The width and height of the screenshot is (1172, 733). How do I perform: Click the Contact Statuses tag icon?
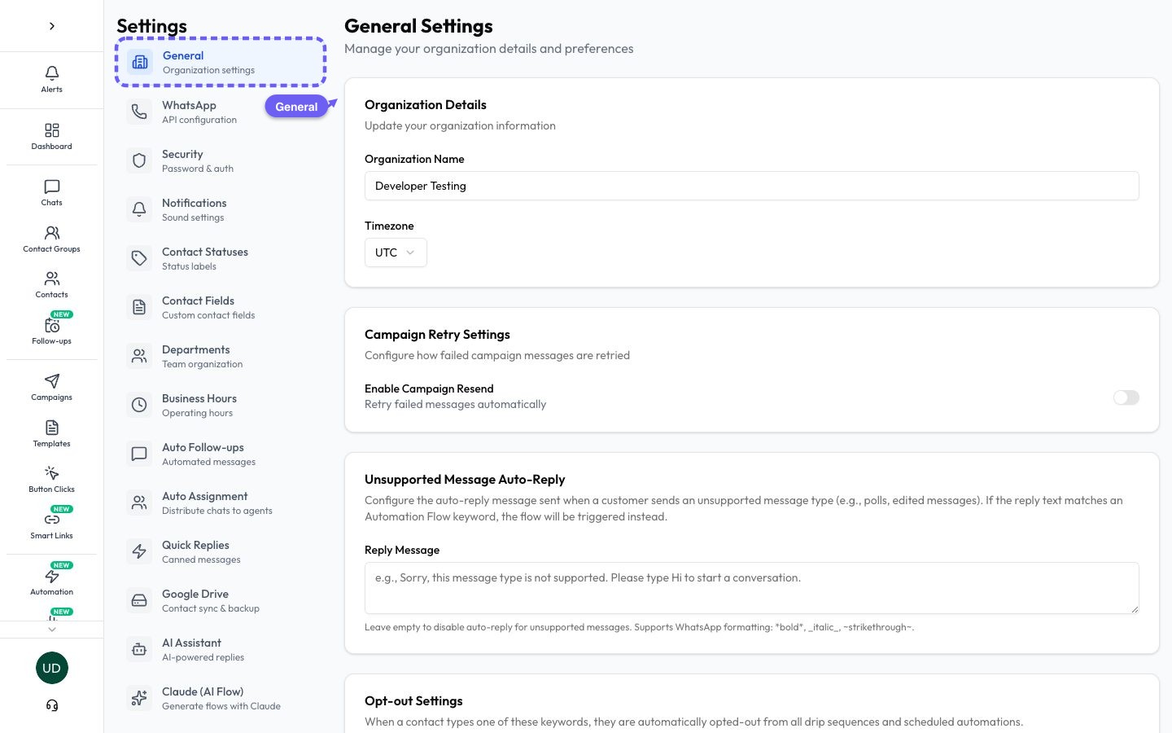[139, 258]
